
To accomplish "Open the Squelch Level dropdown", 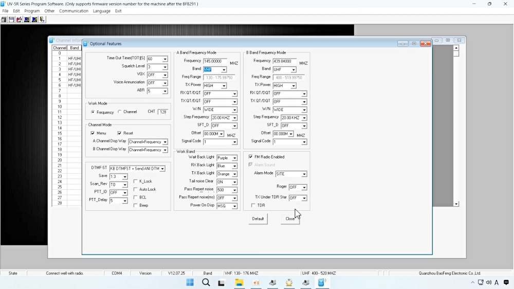I will pyautogui.click(x=165, y=67).
